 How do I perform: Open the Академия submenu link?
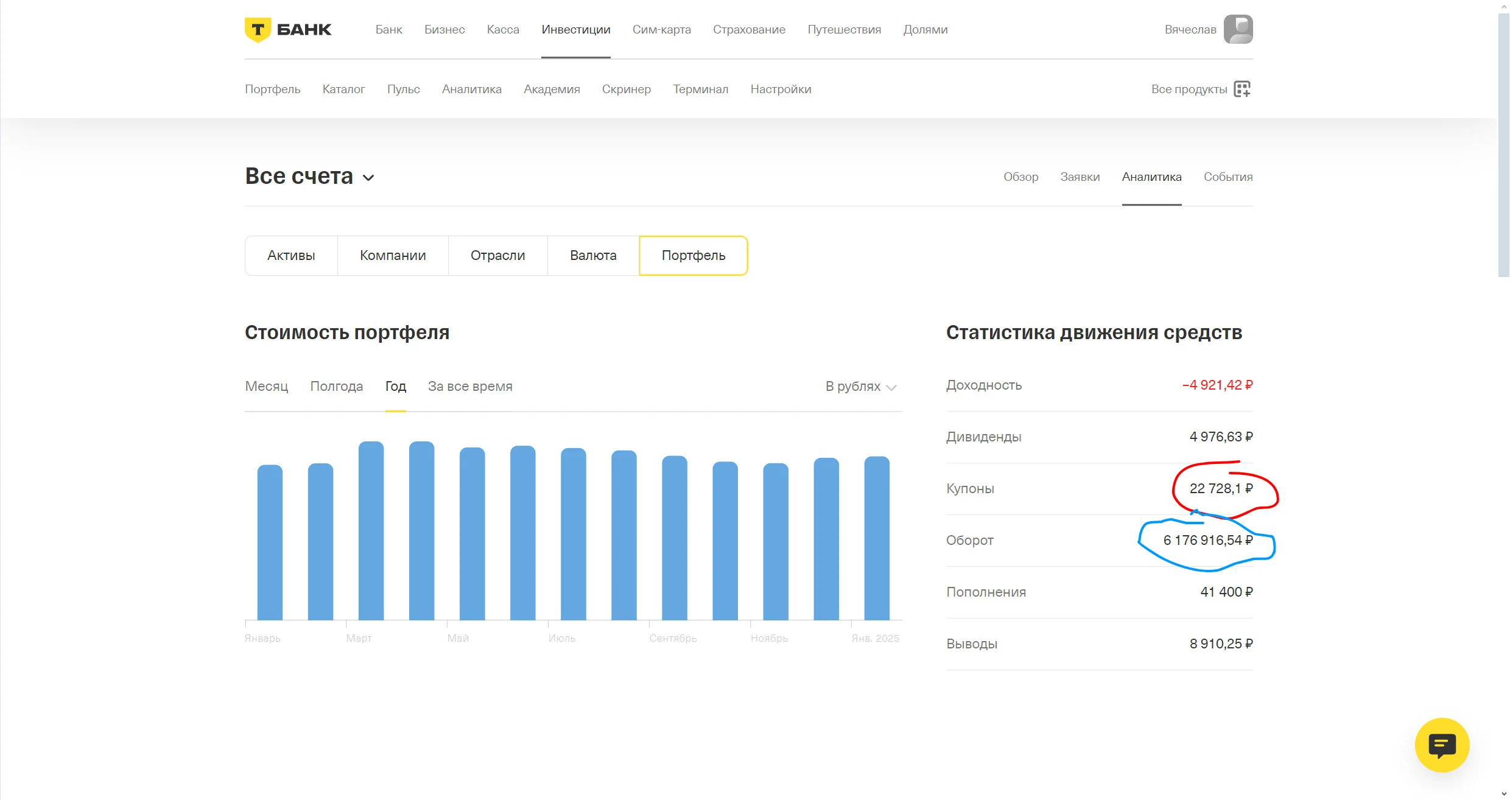click(552, 89)
